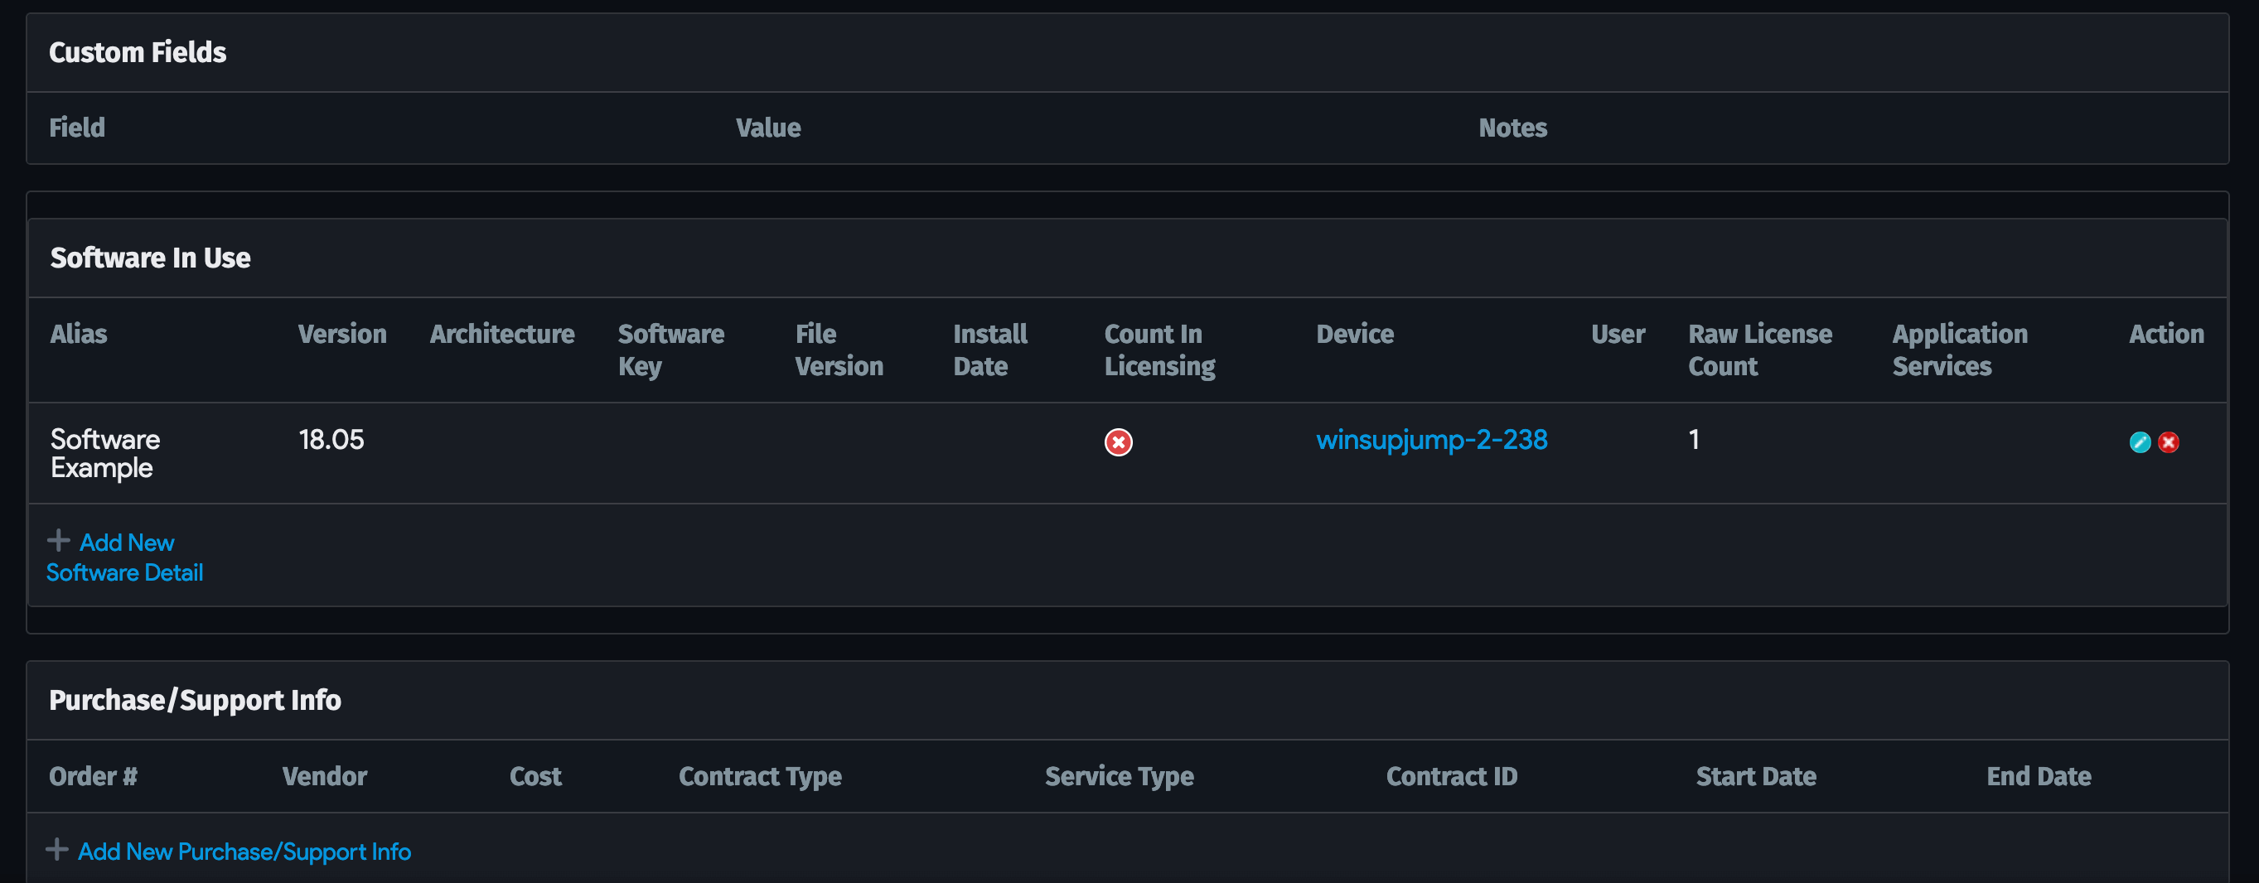
Task: Click the Vendor column header
Action: 325,775
